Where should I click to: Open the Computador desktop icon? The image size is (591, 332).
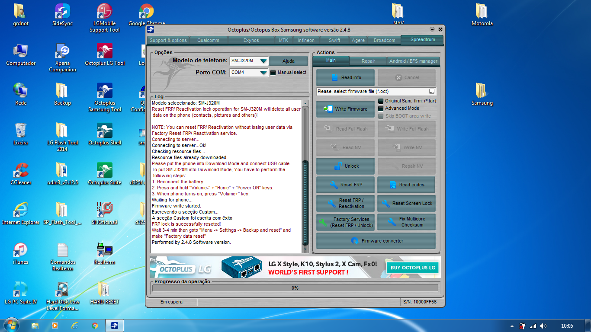coord(21,55)
